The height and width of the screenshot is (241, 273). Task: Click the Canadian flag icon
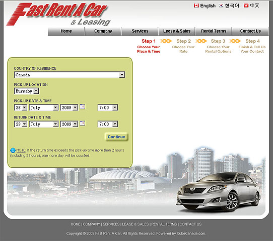pos(196,6)
